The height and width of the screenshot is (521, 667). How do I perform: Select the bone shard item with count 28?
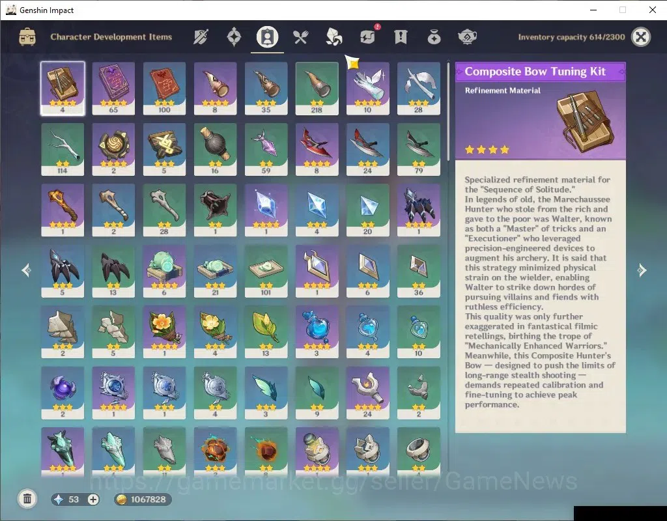pos(164,210)
